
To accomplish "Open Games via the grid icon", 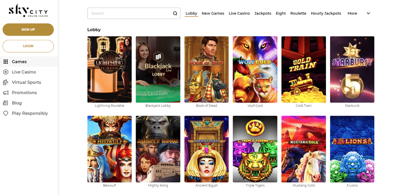I will [x=6, y=61].
